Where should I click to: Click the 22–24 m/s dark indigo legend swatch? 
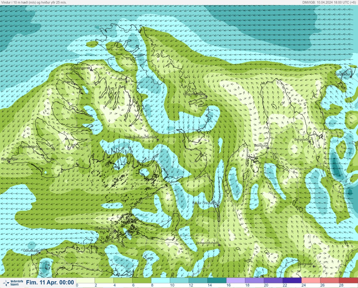click(292, 280)
